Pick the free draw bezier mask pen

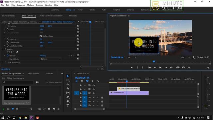pyautogui.click(x=17, y=52)
